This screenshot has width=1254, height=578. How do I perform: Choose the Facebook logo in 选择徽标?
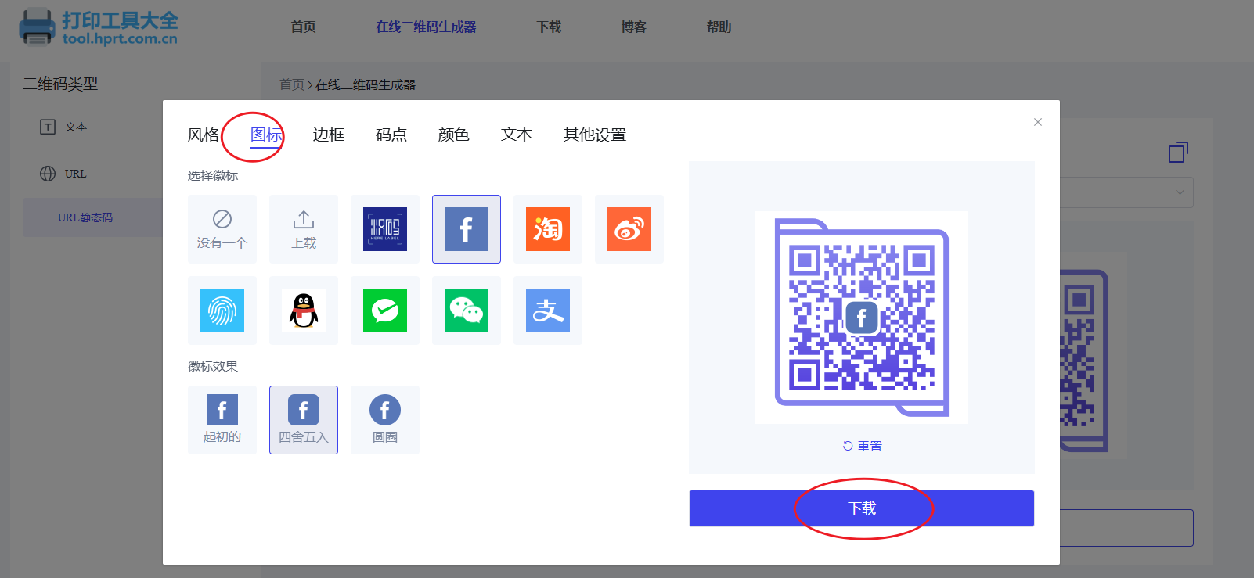[x=467, y=229]
